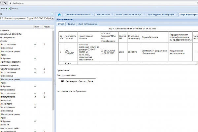Screen dimensions: 198x132
Task: Select the Перс: Журнал регистрации tab
Action: point(189,15)
